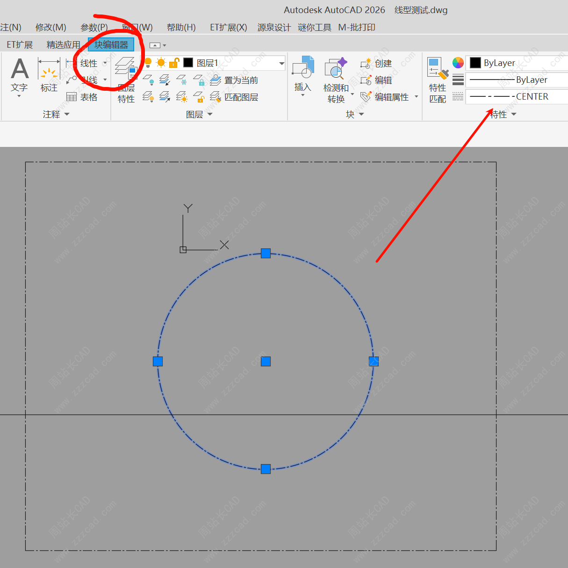
Task: Open the 帮助(H) menu
Action: click(x=181, y=28)
